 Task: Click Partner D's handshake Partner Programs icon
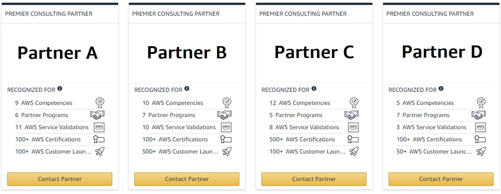click(479, 115)
